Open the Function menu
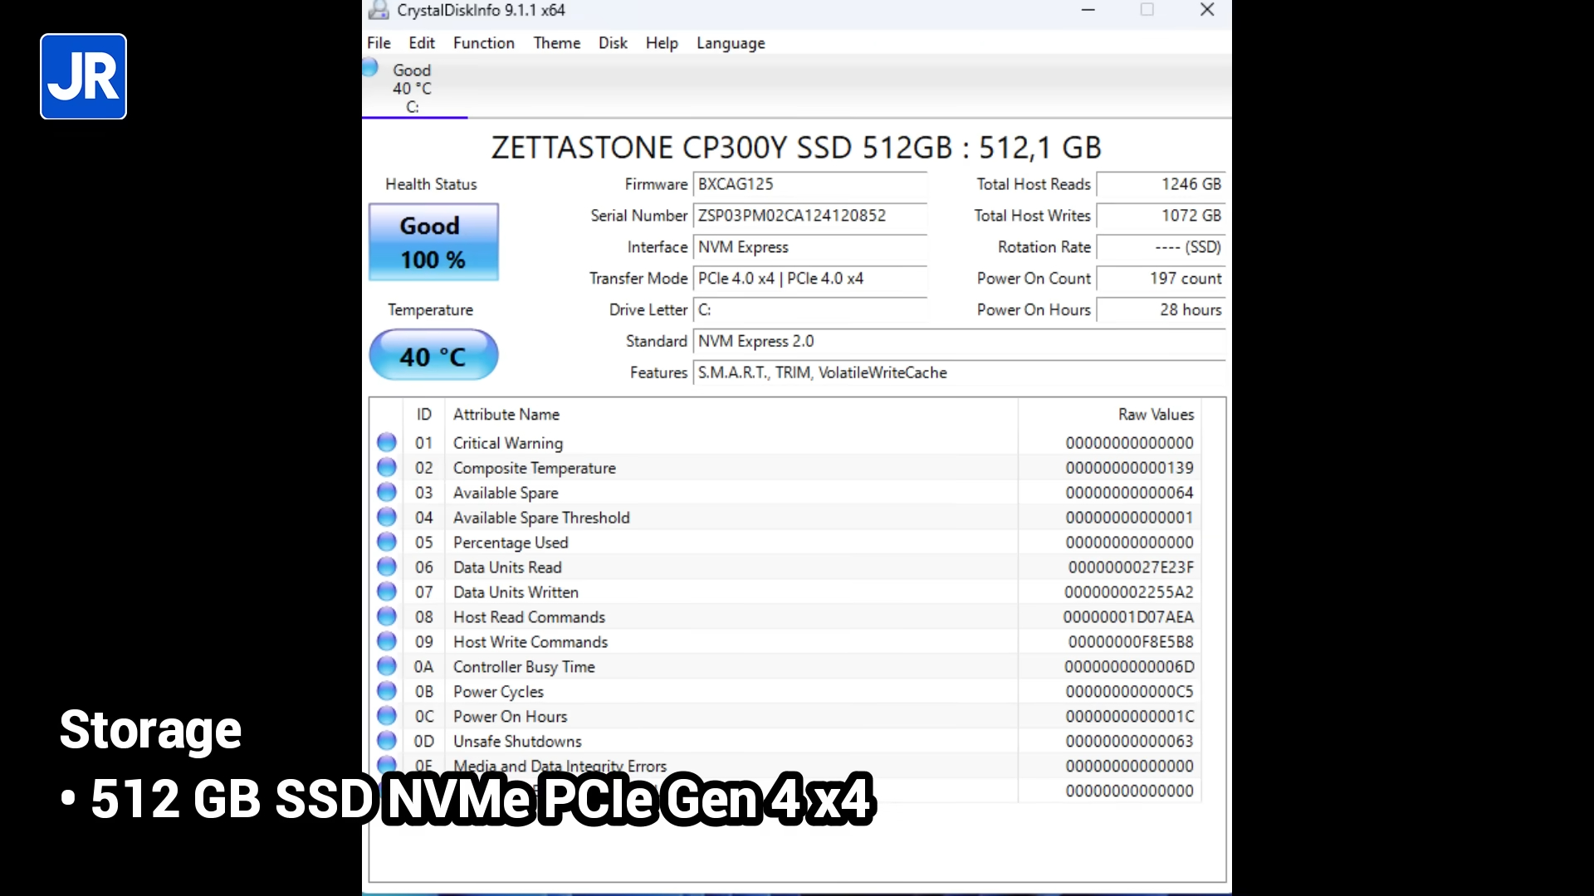 [483, 43]
